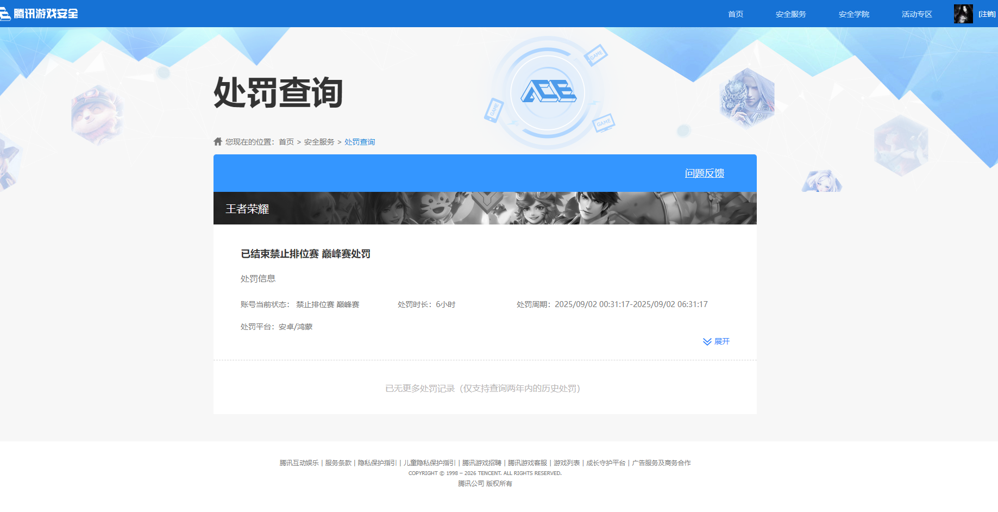View 隐私保护指引 in the footer
Image resolution: width=998 pixels, height=512 pixels.
click(x=378, y=463)
